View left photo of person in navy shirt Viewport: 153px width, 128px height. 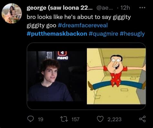[56, 76]
